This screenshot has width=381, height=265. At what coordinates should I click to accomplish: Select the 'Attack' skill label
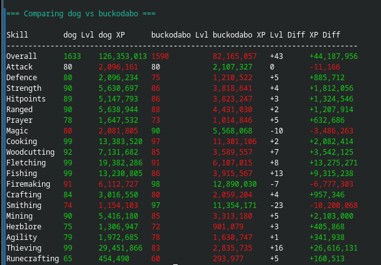pyautogui.click(x=19, y=67)
